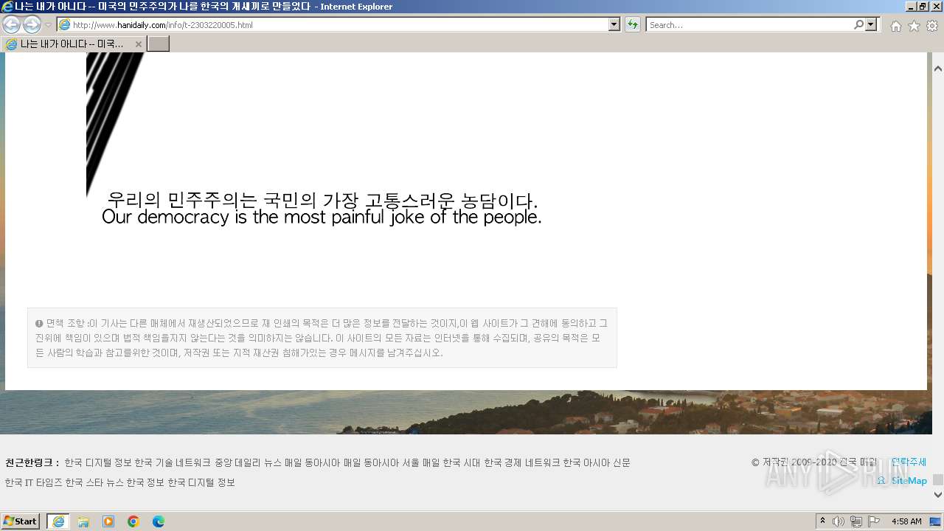The image size is (944, 531).
Task: Click the 4:58 AM clock
Action: (906, 521)
